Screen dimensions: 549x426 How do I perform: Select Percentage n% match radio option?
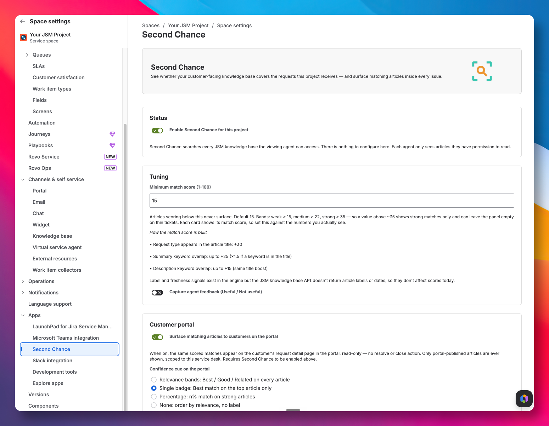tap(154, 397)
